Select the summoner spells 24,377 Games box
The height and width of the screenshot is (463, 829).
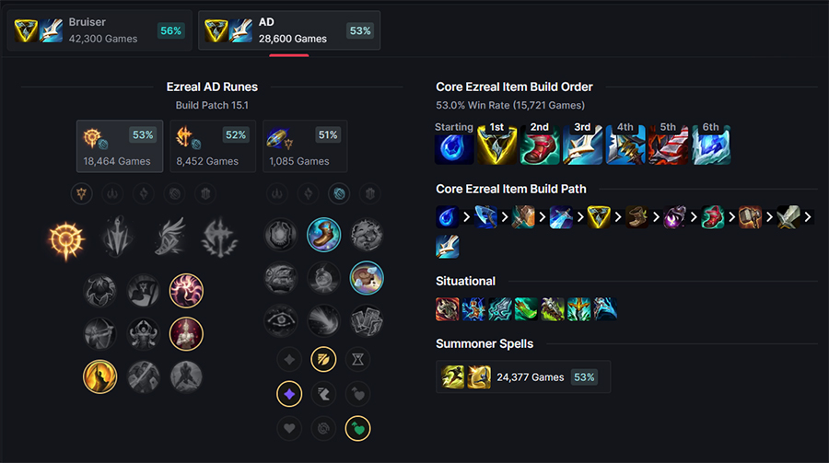pyautogui.click(x=523, y=376)
